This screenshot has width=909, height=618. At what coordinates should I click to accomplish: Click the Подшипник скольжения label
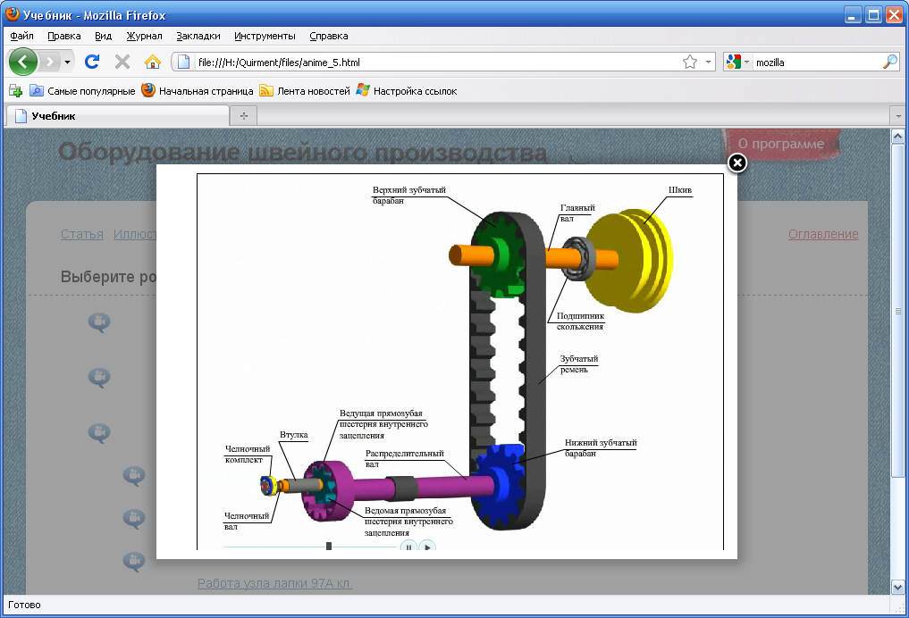pyautogui.click(x=580, y=322)
